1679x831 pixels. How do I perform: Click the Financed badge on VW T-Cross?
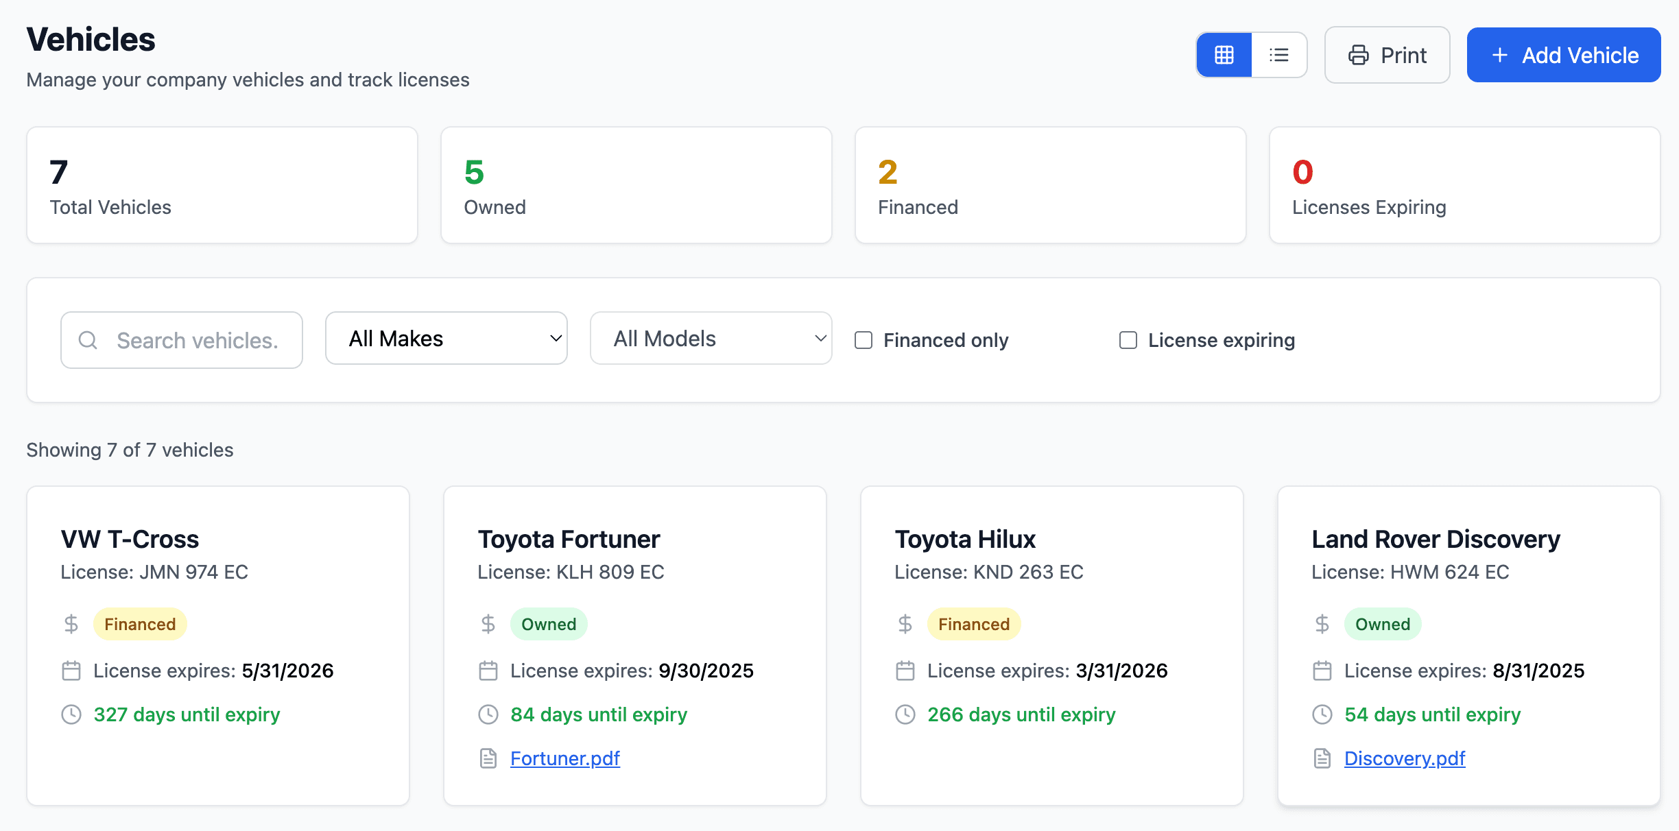point(140,624)
